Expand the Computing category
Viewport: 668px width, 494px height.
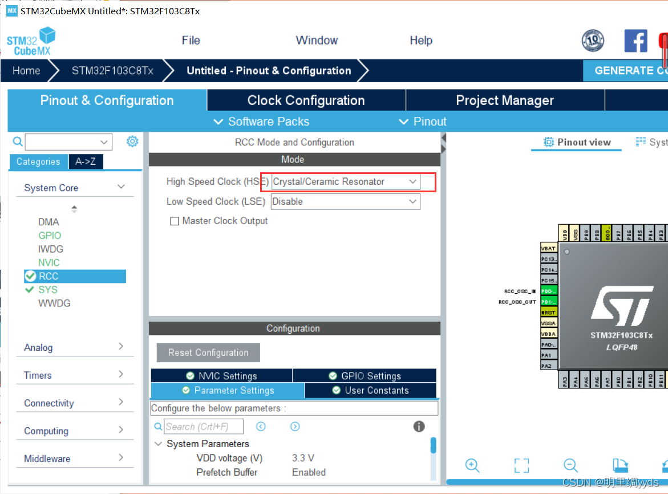(x=122, y=430)
